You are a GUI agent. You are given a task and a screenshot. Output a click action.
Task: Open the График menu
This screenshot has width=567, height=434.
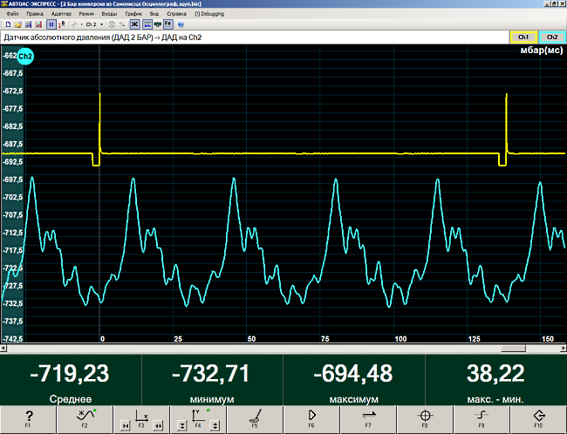[133, 15]
